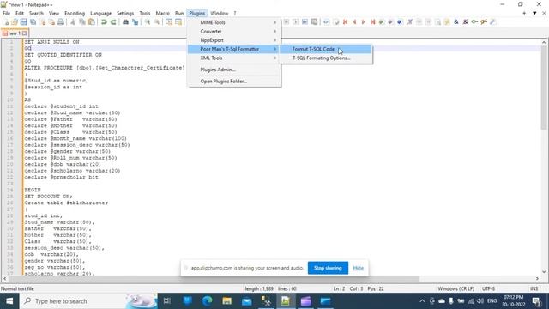Image resolution: width=549 pixels, height=309 pixels.
Task: Click the Redo green arrow icon
Action: [x=113, y=22]
